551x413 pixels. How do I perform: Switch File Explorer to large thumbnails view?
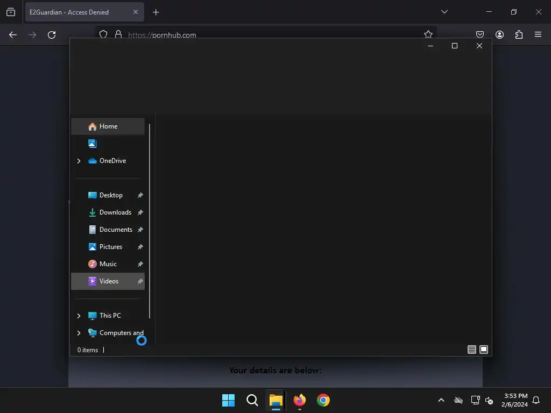pyautogui.click(x=484, y=350)
